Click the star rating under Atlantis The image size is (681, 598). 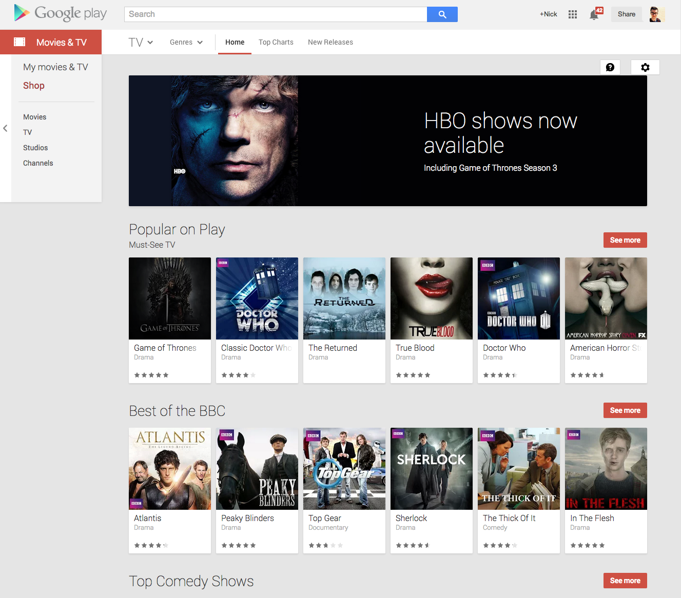[151, 545]
